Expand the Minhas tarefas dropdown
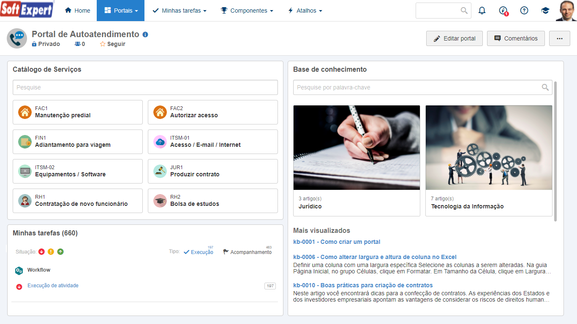This screenshot has width=577, height=324. pyautogui.click(x=179, y=11)
